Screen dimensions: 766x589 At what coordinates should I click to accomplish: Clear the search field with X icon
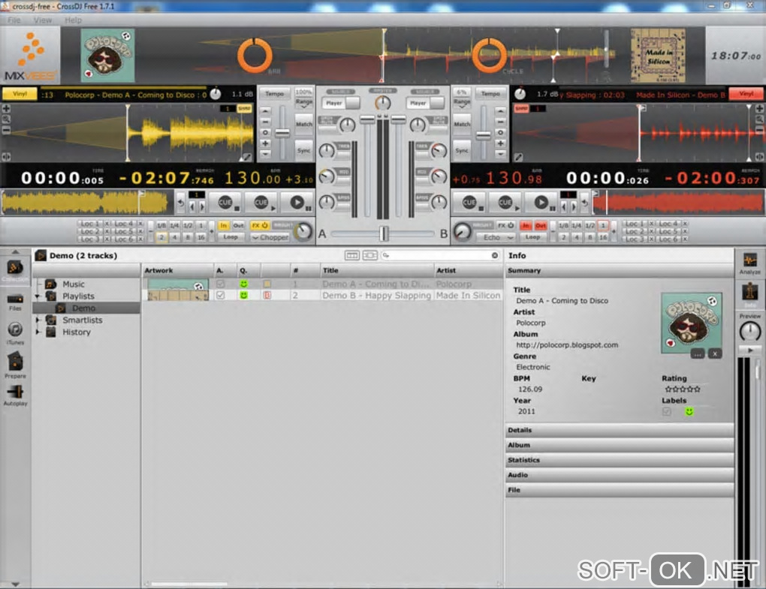click(494, 255)
